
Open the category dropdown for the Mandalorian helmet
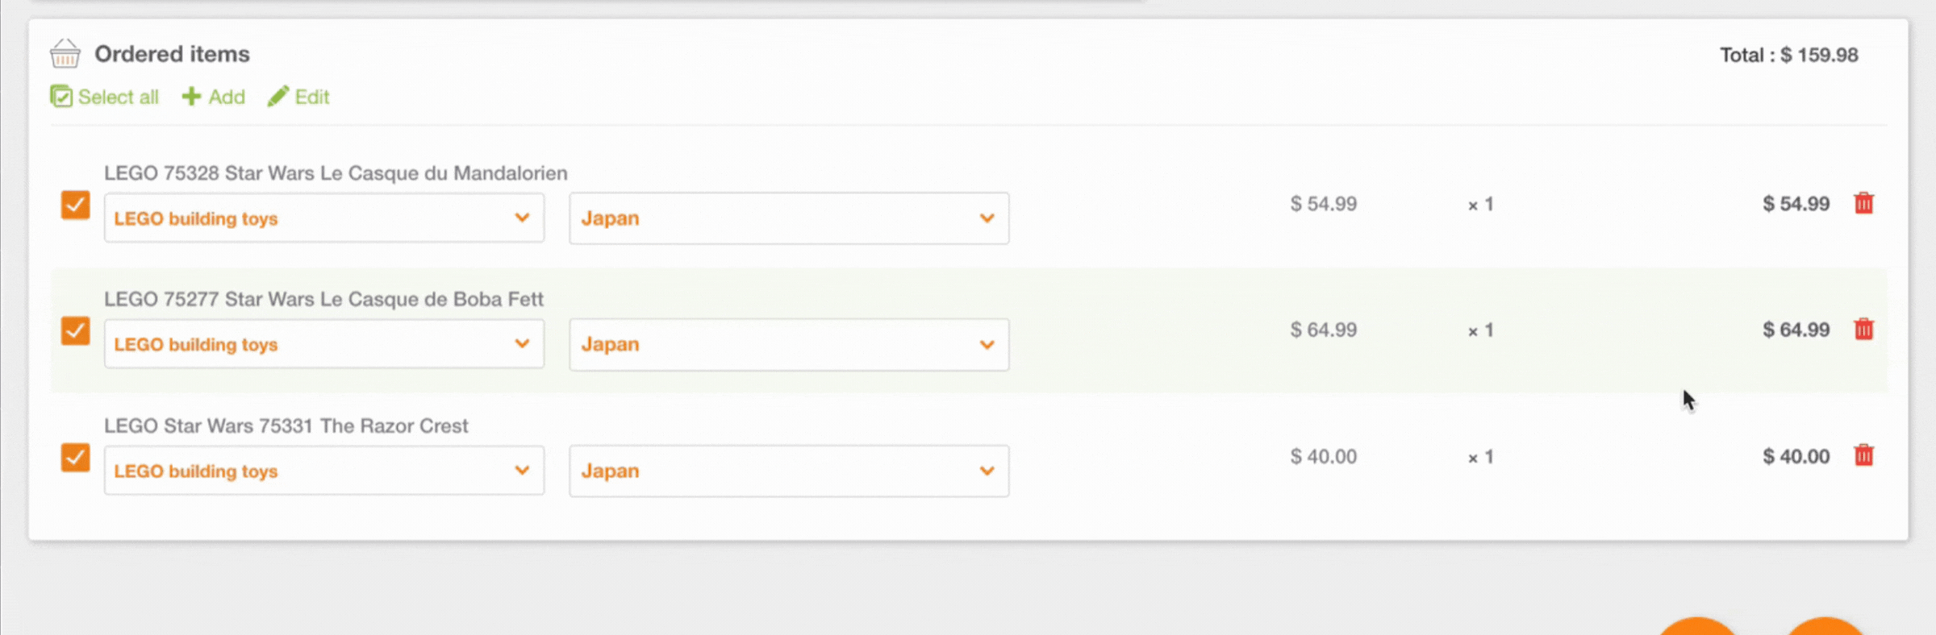(323, 218)
